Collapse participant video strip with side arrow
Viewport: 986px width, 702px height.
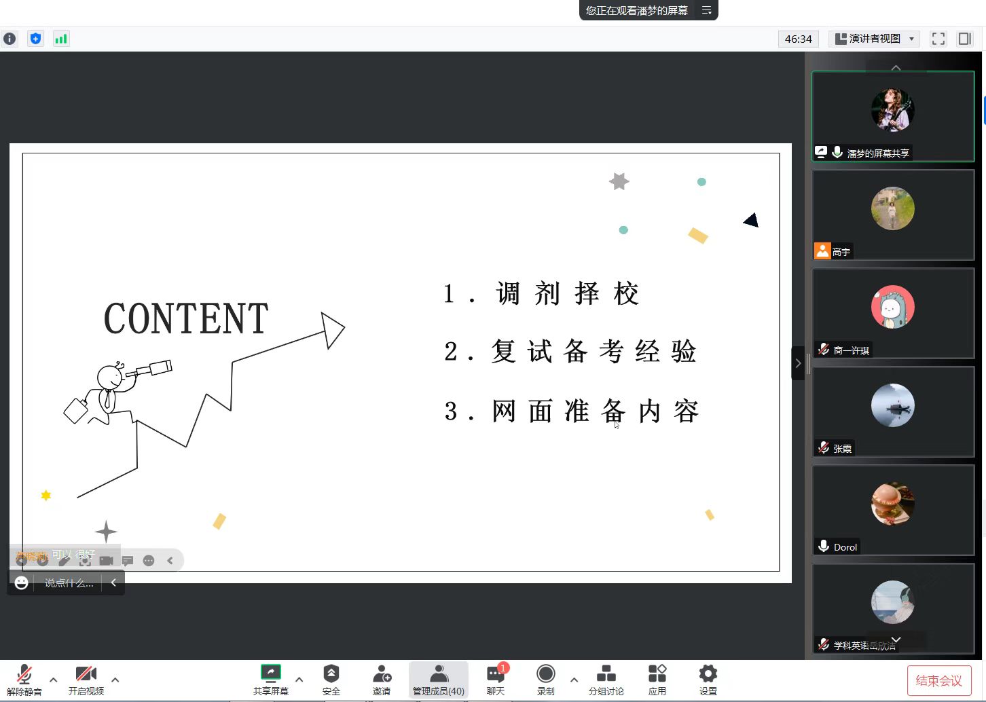(798, 363)
